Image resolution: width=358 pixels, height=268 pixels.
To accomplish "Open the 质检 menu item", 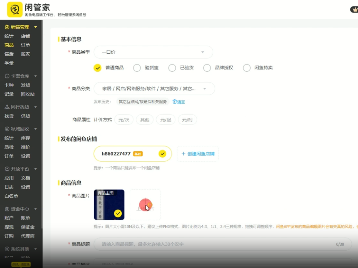I will coord(9,147).
